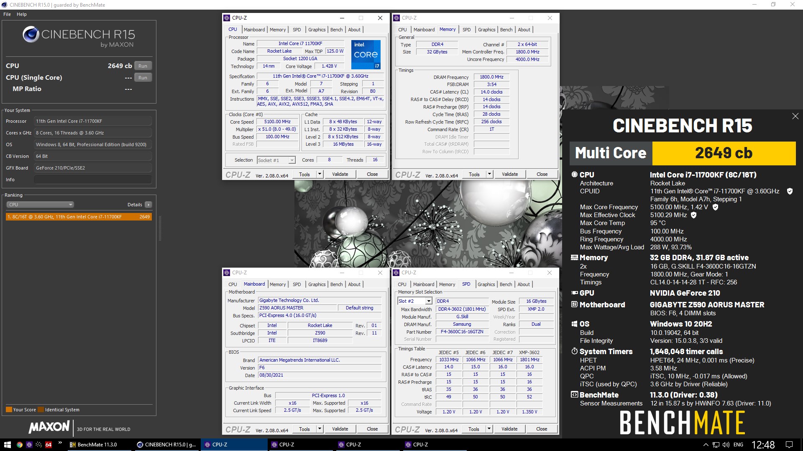Open the Graphics tab in CPU-Z Memory window
Viewport: 803px width, 451px height.
point(486,30)
